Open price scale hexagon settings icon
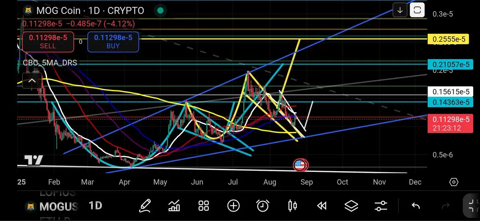The height and width of the screenshot is (221, 480). (x=454, y=182)
